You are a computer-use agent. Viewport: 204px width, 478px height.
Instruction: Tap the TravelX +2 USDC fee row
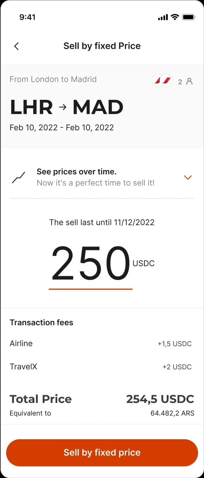pos(102,367)
